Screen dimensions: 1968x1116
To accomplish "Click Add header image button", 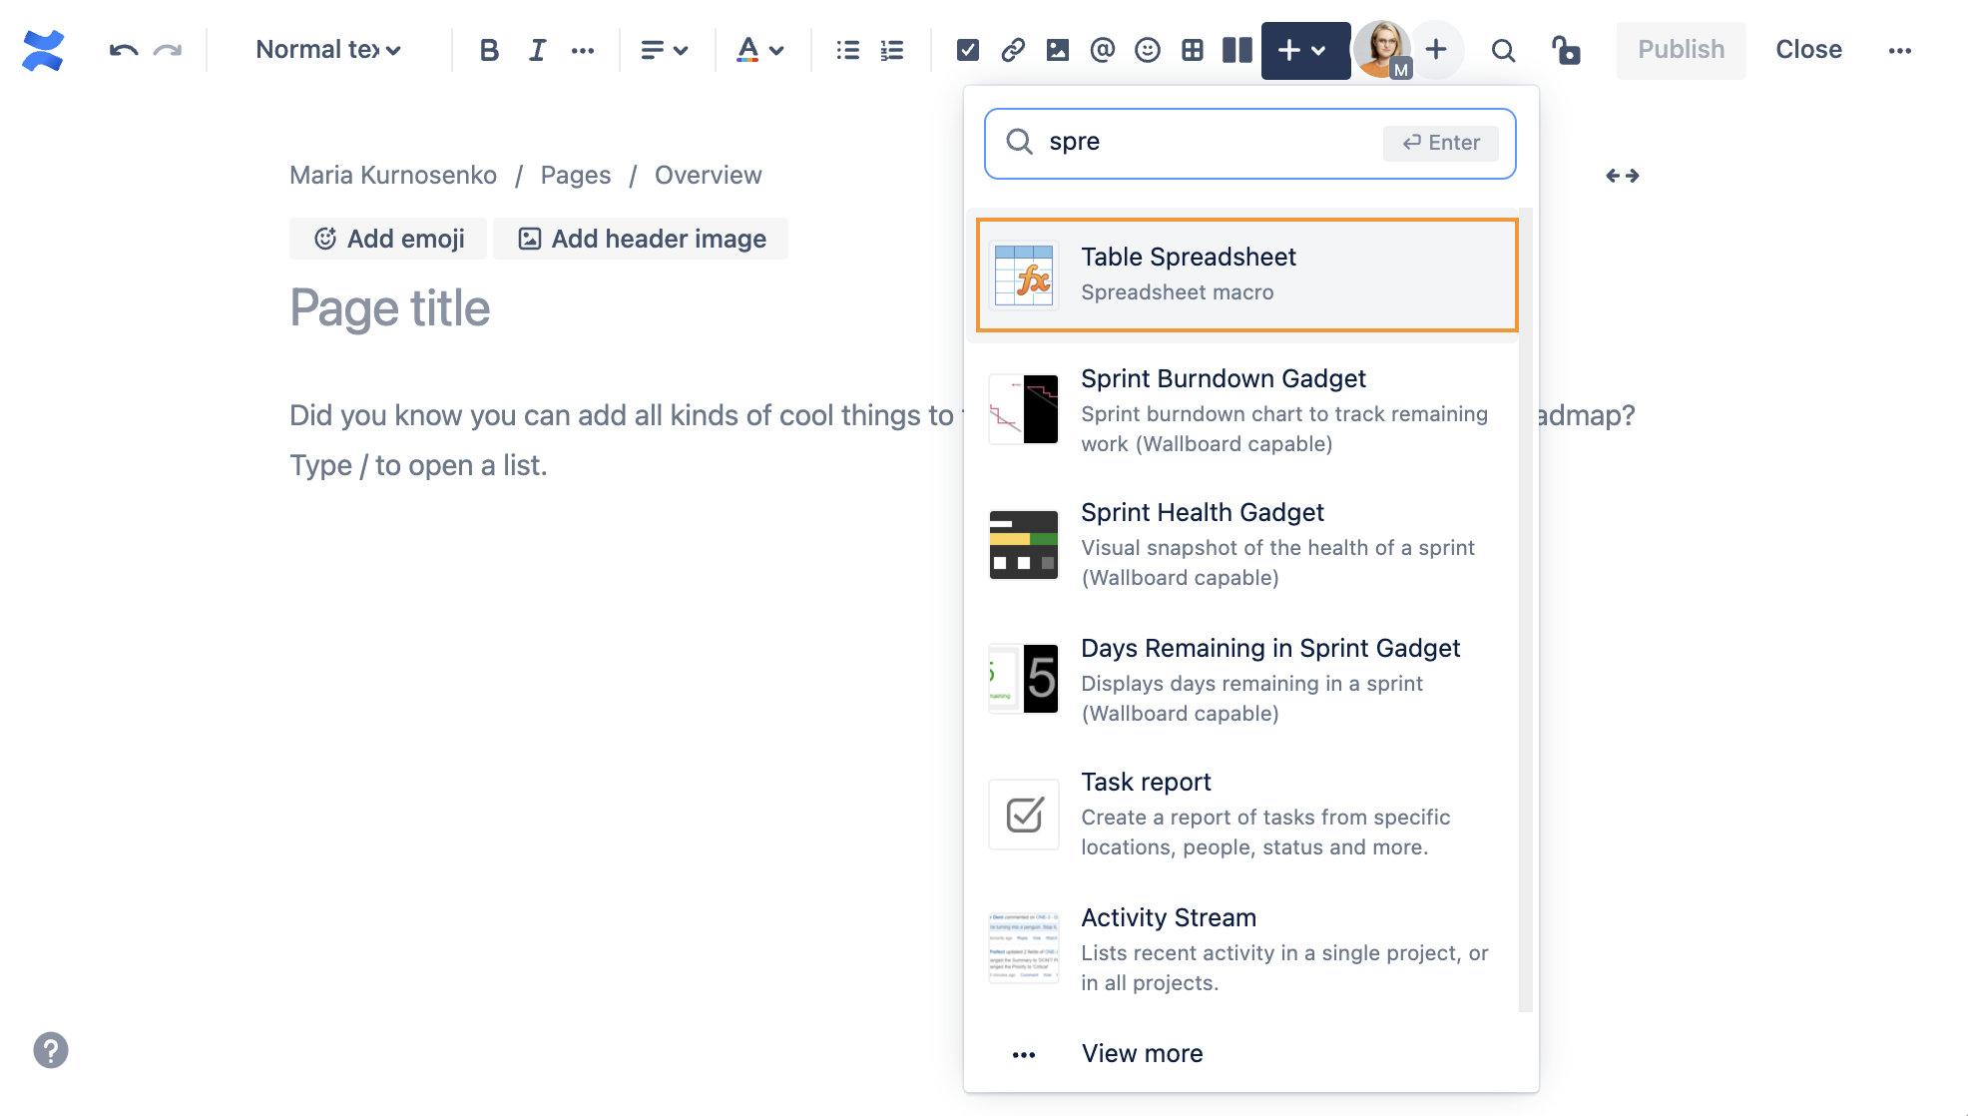I will [642, 239].
